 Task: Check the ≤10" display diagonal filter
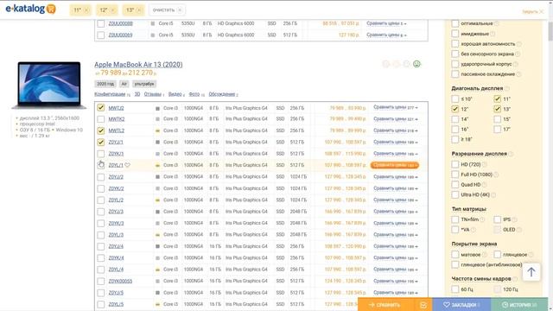coord(455,99)
